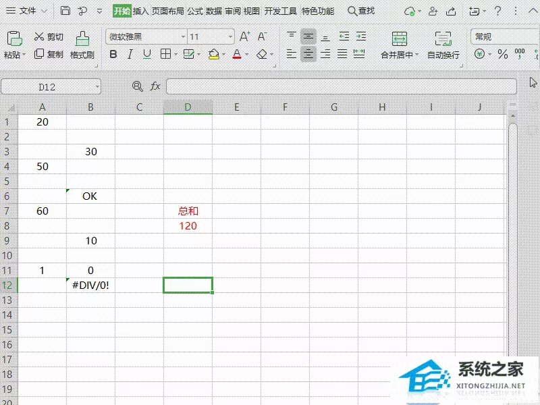Image resolution: width=540 pixels, height=405 pixels.
Task: Select cell with red text 总和
Action: point(188,211)
